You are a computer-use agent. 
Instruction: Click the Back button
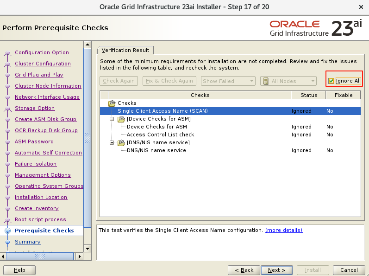coord(244,270)
